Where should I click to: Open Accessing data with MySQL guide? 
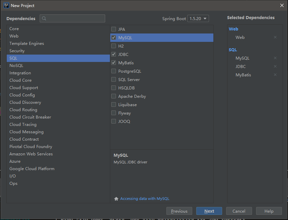click(145, 199)
